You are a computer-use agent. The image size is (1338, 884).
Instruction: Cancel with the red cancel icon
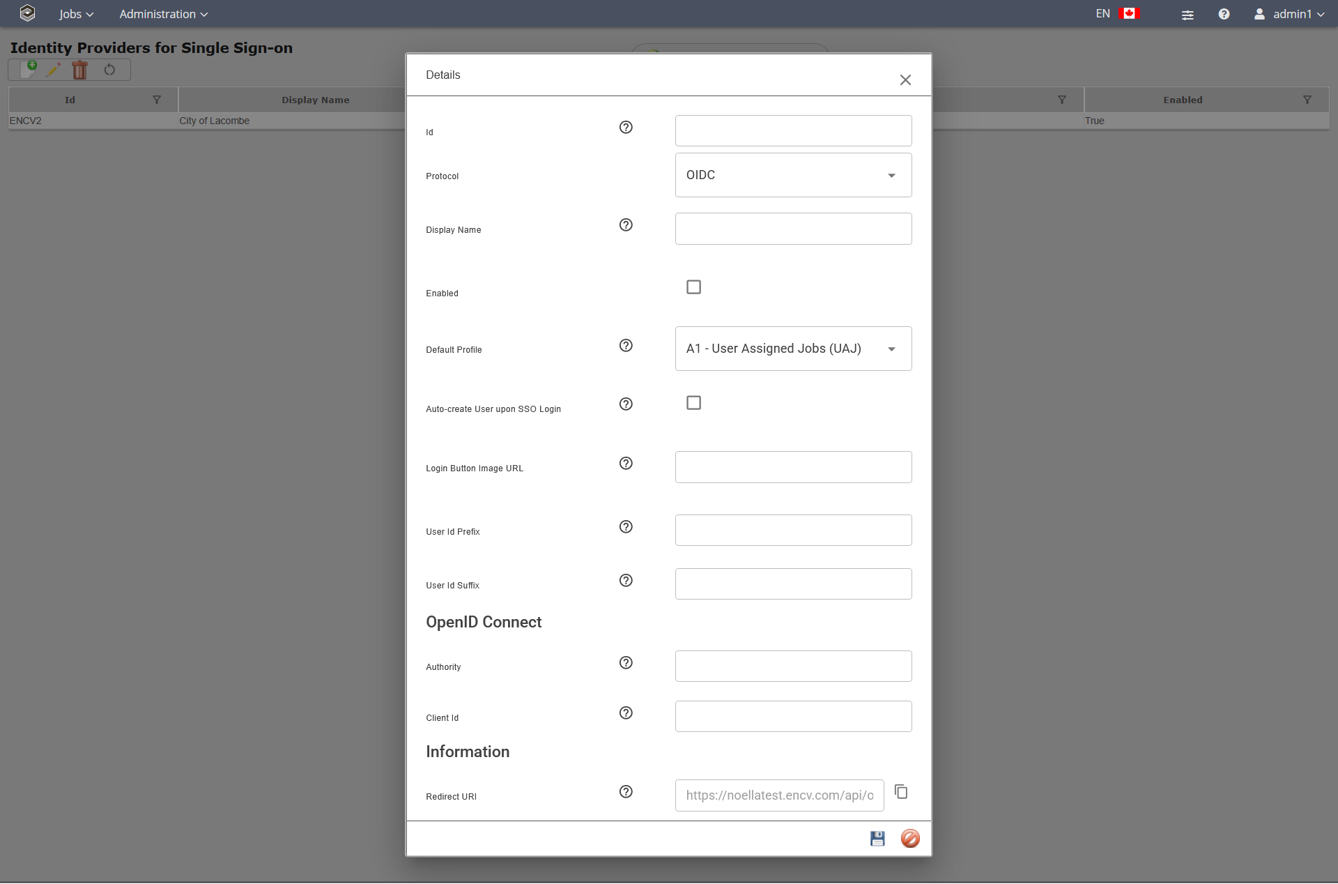(x=910, y=838)
